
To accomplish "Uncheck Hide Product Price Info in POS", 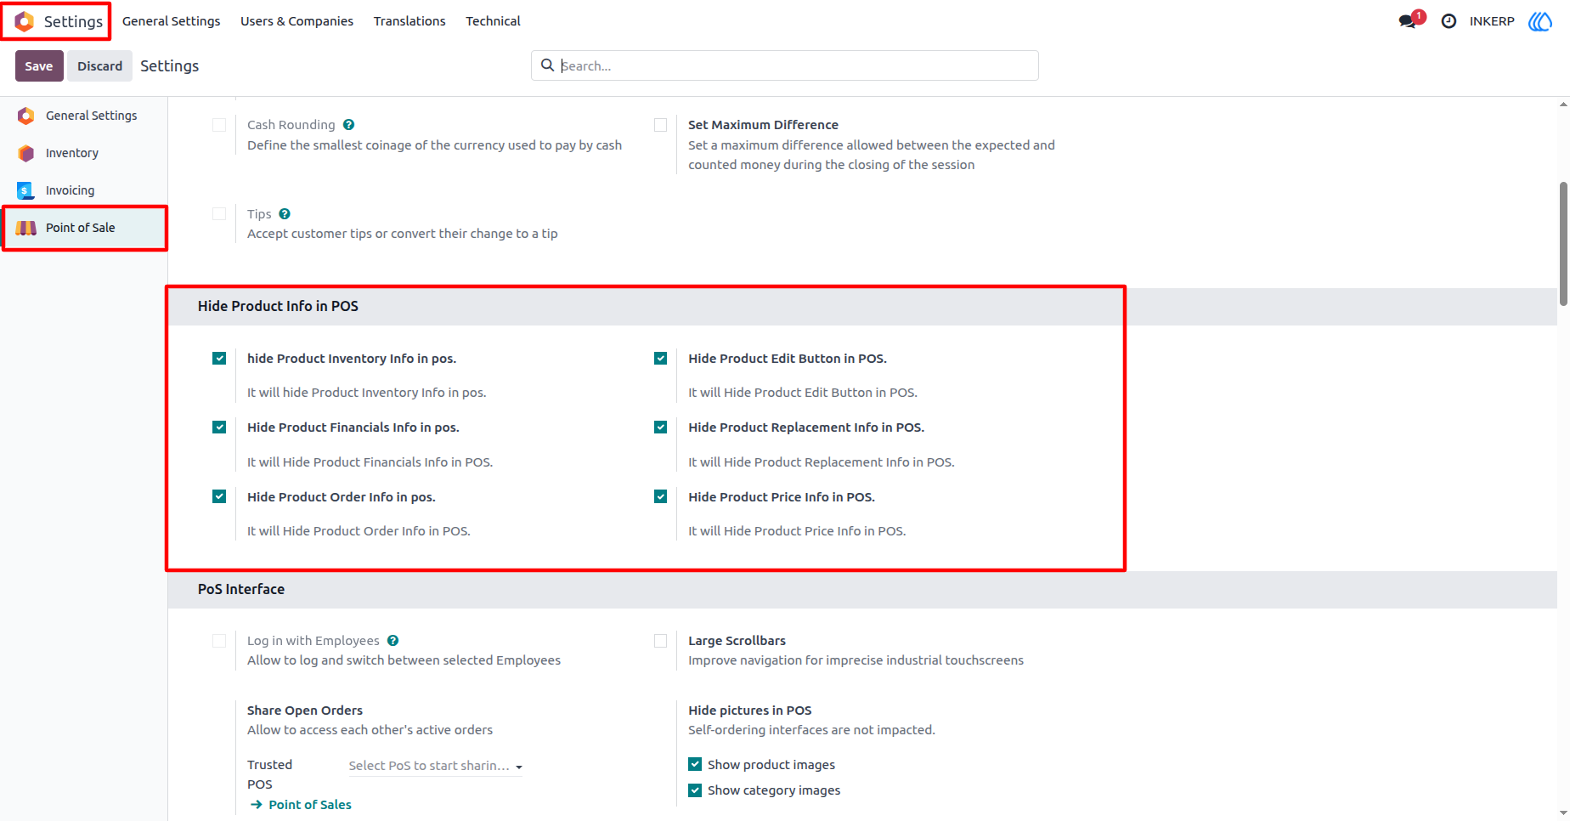I will click(660, 496).
